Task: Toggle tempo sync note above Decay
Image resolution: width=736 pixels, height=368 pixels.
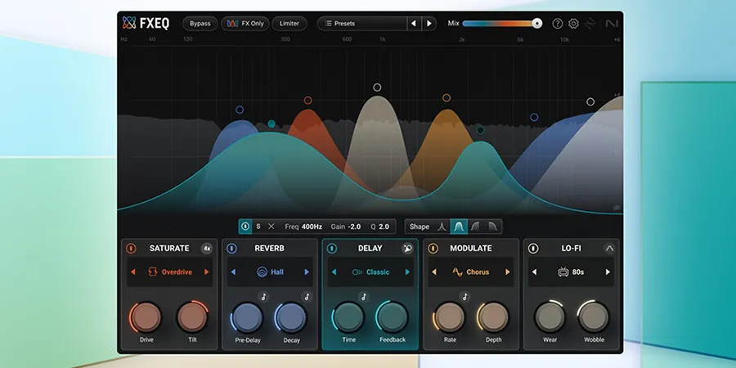Action: click(307, 297)
